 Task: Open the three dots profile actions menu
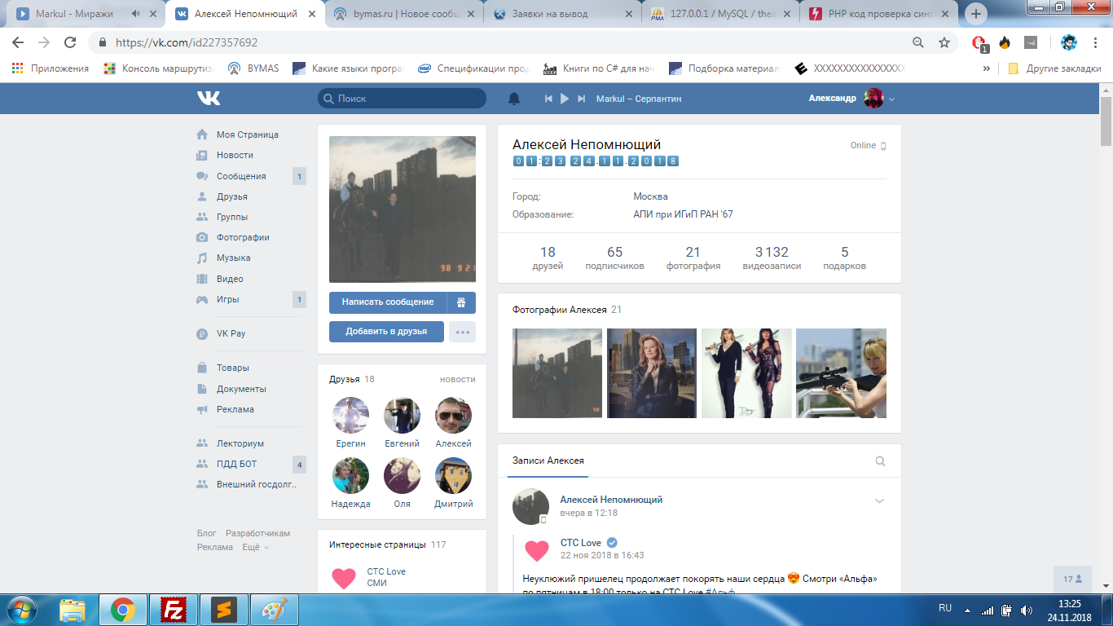[x=462, y=332]
